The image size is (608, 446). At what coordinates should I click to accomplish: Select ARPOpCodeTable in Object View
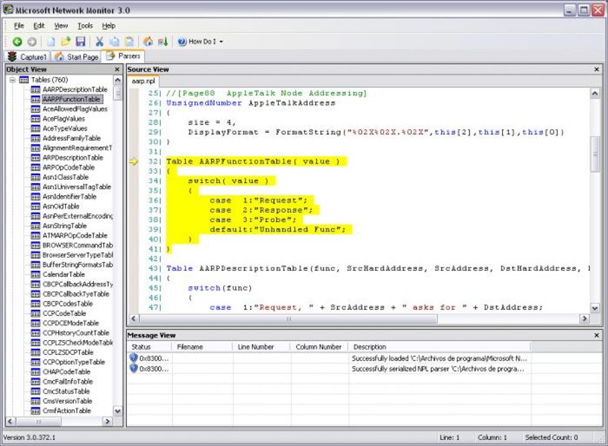coord(69,167)
